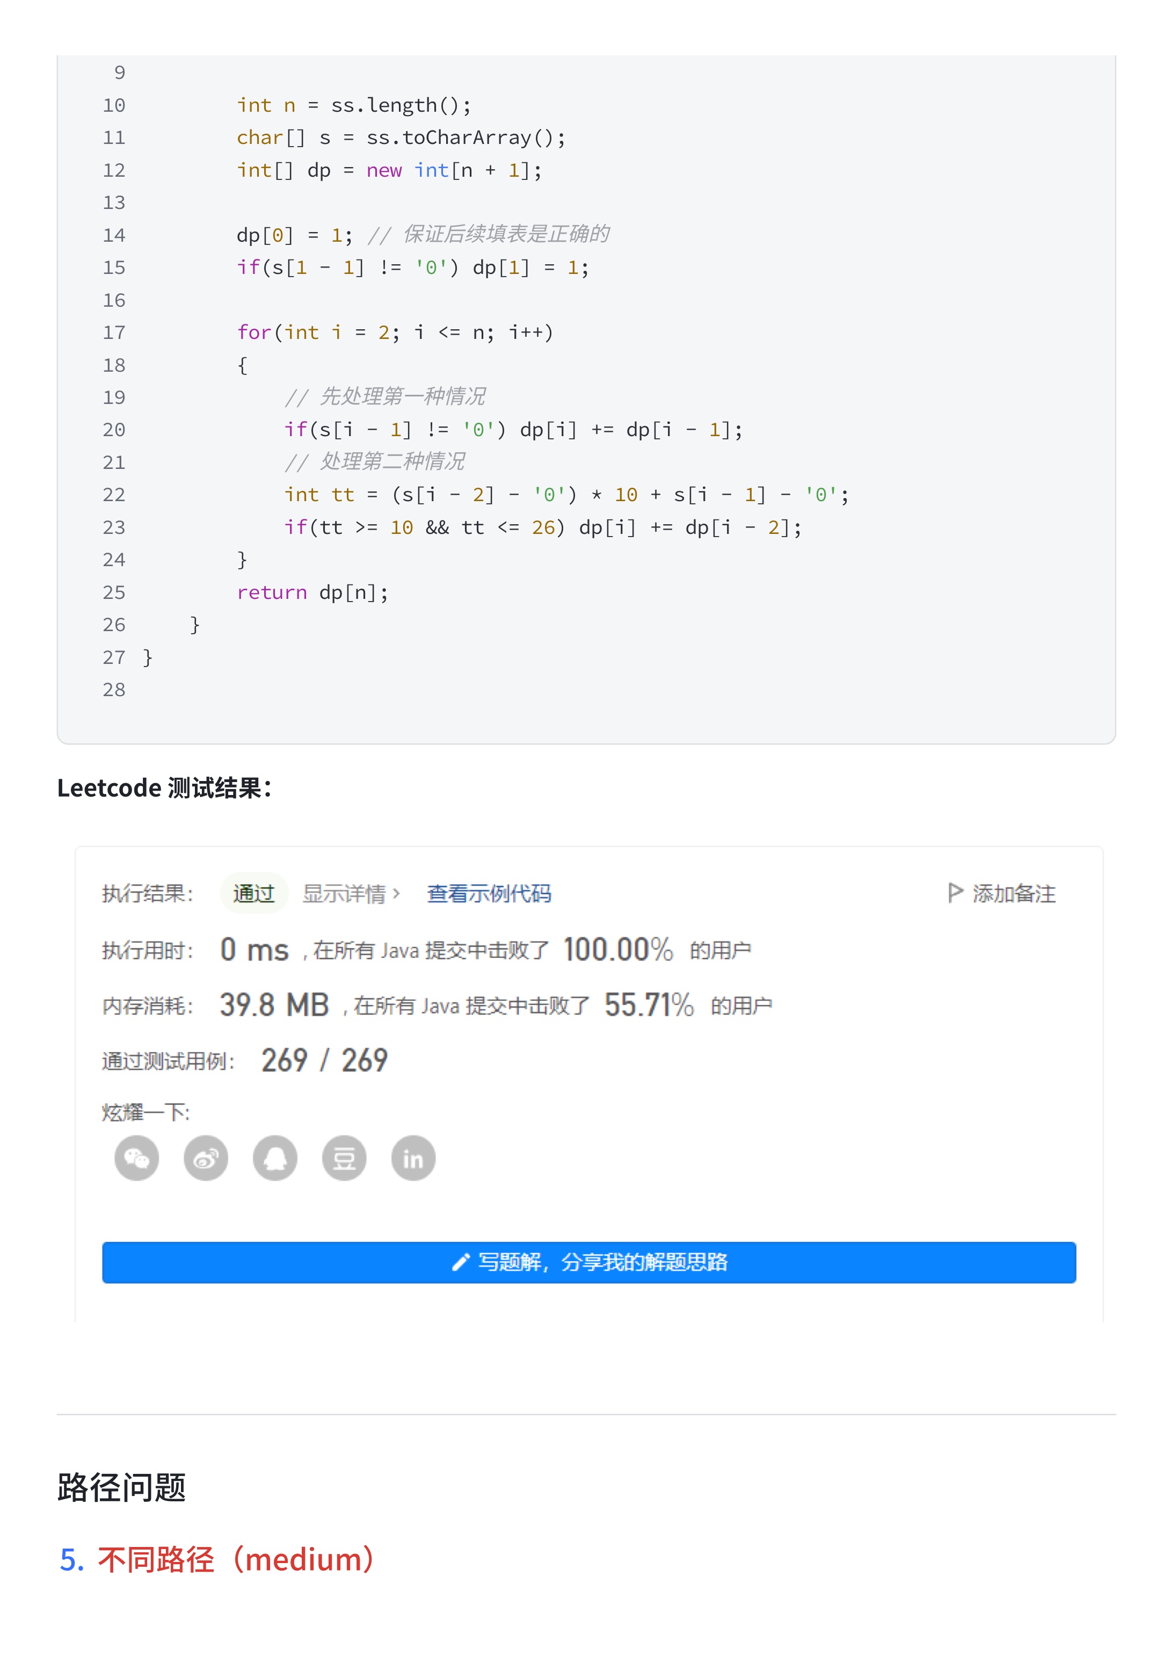1171x1656 pixels.
Task: Click the Leetcode 测试结果 heading text
Action: [164, 787]
